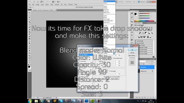The width and height of the screenshot is (184, 103).
Task: Select the Quick Selection tool
Action: point(30,20)
